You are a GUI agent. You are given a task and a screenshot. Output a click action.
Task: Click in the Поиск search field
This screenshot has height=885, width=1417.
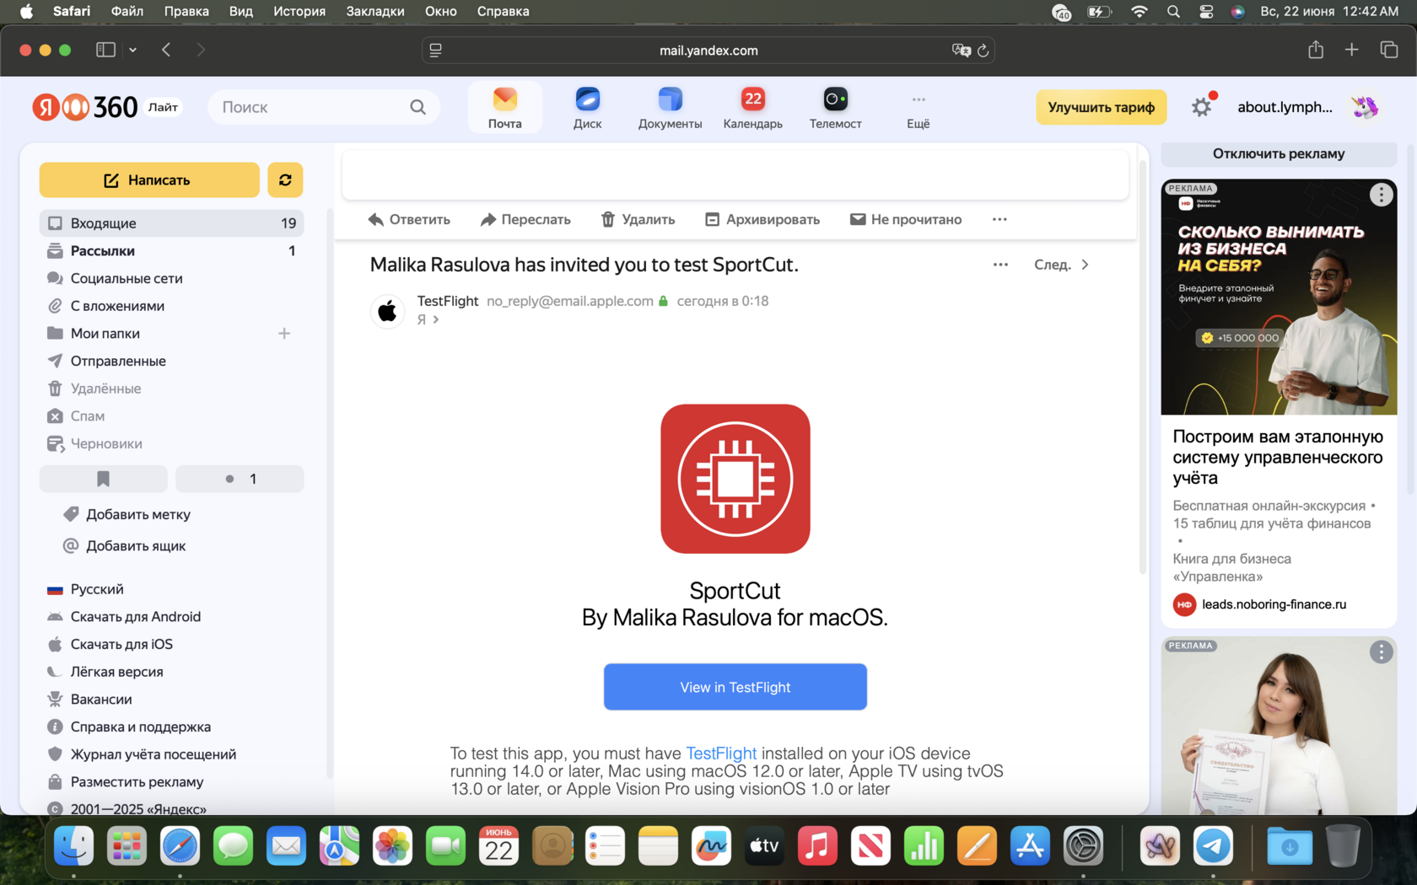point(324,107)
